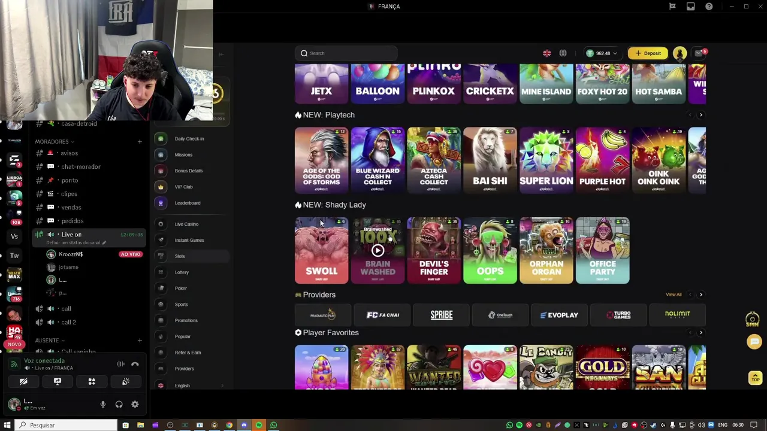The width and height of the screenshot is (767, 431).
Task: Open the Super Lion game thumbnail
Action: pyautogui.click(x=546, y=160)
